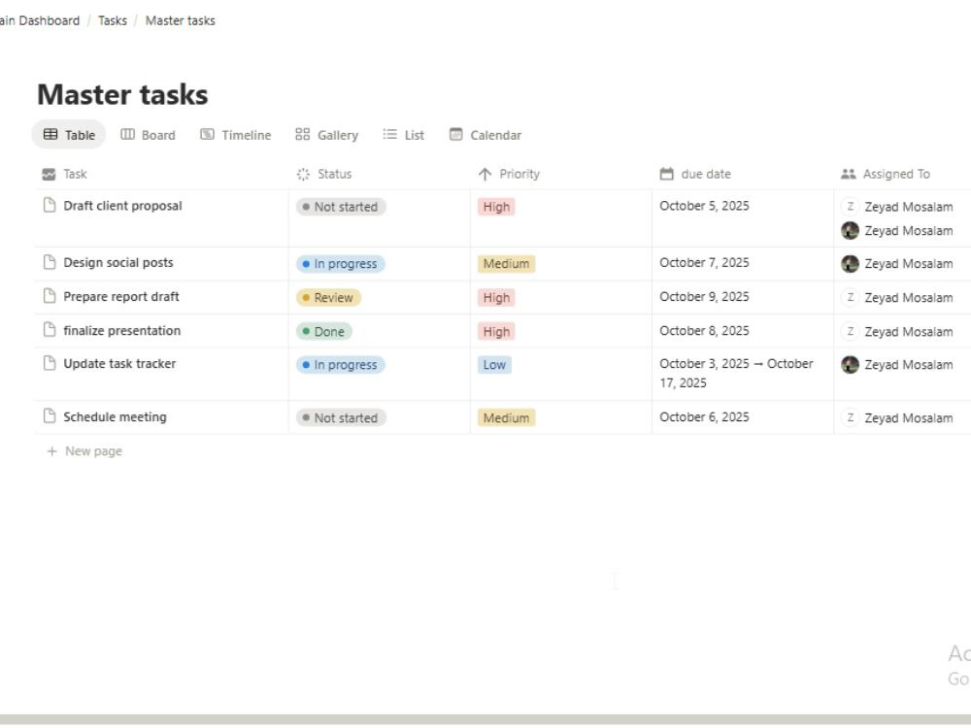The width and height of the screenshot is (971, 728).
Task: Click the due date column calendar icon
Action: point(666,174)
